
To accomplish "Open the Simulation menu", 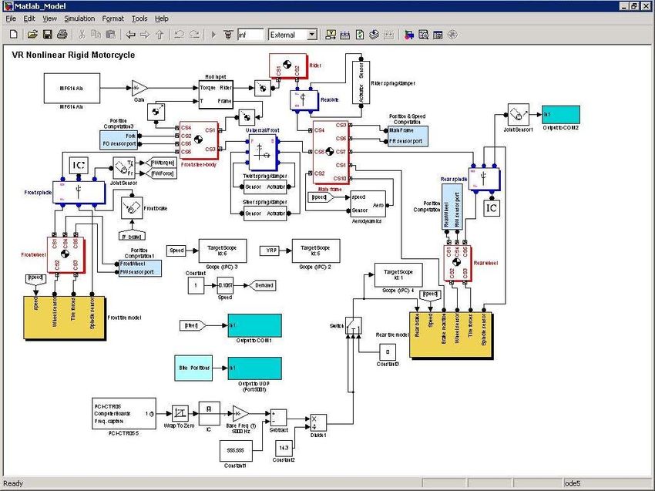I will (x=79, y=18).
